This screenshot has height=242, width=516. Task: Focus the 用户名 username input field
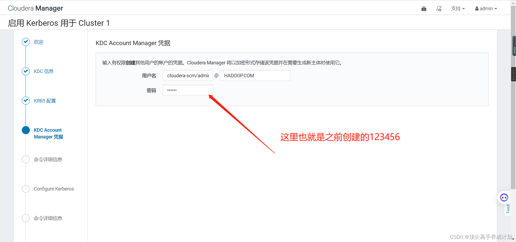[188, 75]
